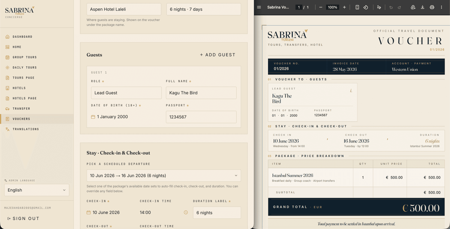Open the Translations section

37,129
